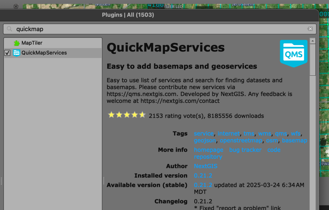The height and width of the screenshot is (210, 329).
Task: Click the available version 0.21.2 link
Action: [x=203, y=185]
